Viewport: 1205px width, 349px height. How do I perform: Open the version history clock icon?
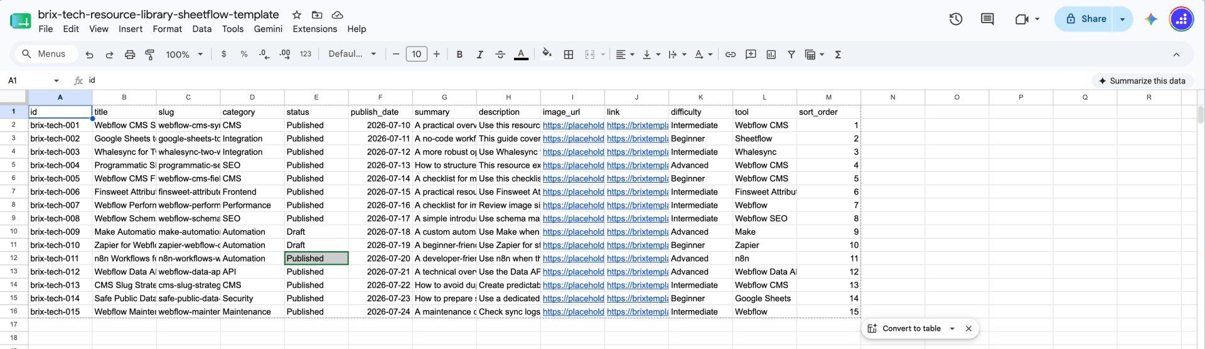[956, 19]
